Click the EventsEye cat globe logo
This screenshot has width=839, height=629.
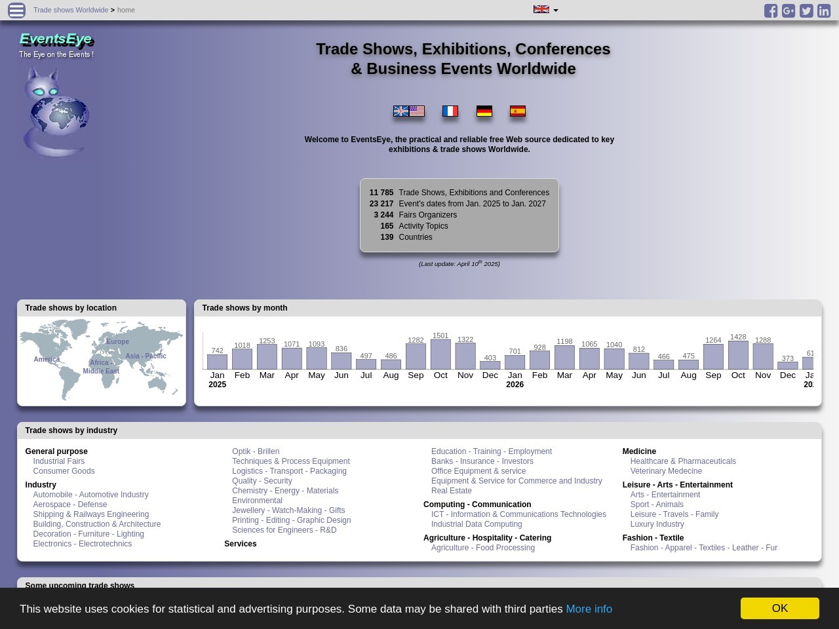tap(56, 113)
